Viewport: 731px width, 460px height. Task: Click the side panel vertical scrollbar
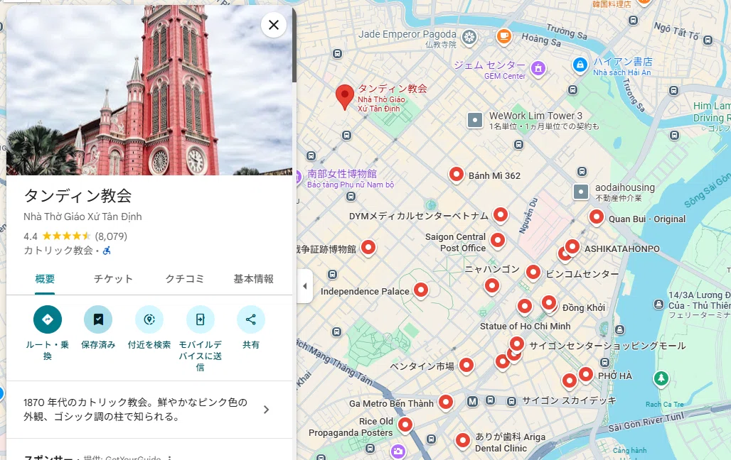pyautogui.click(x=294, y=45)
